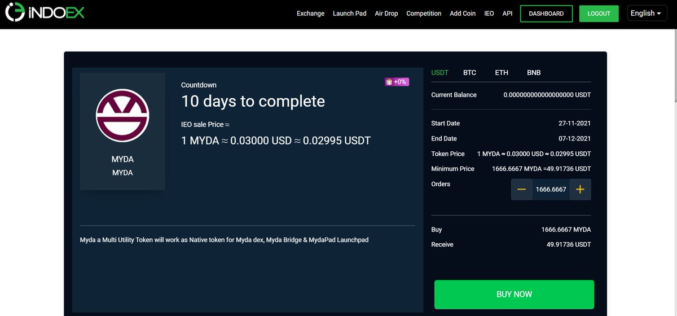Switch to the BNB currency tab

[x=534, y=73]
